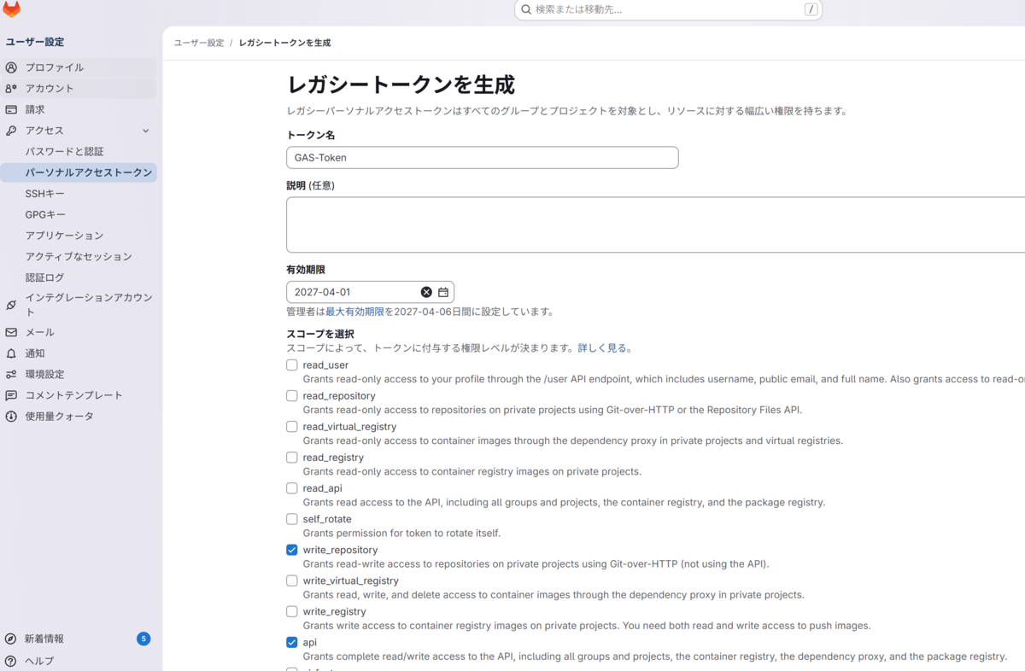Click the ユーザー設定 breadcrumb link
1025x671 pixels.
[198, 43]
